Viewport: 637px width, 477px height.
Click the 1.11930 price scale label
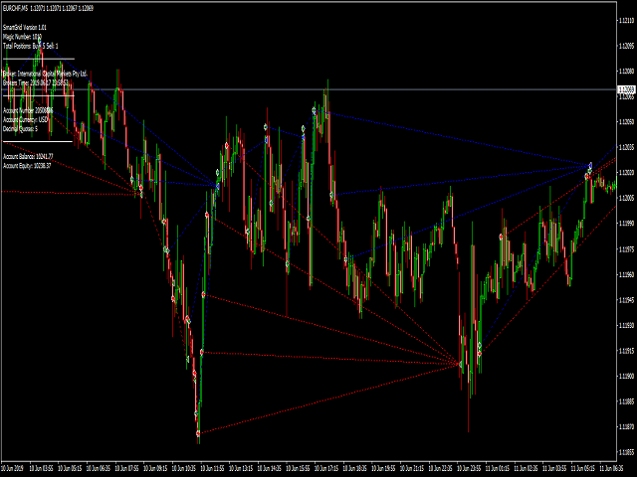coord(627,325)
